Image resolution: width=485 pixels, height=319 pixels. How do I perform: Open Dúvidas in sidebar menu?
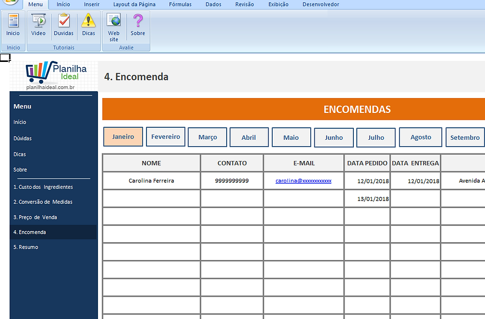[23, 138]
